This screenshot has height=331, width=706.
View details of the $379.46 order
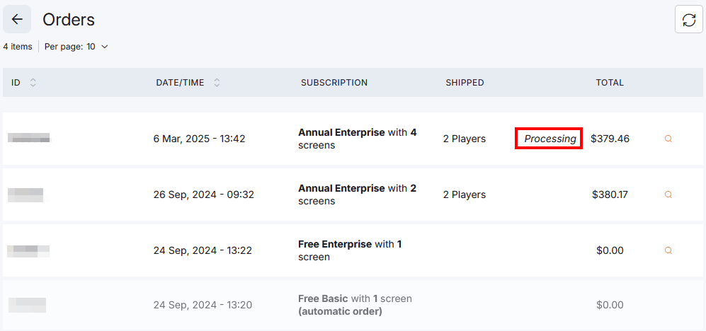(668, 139)
